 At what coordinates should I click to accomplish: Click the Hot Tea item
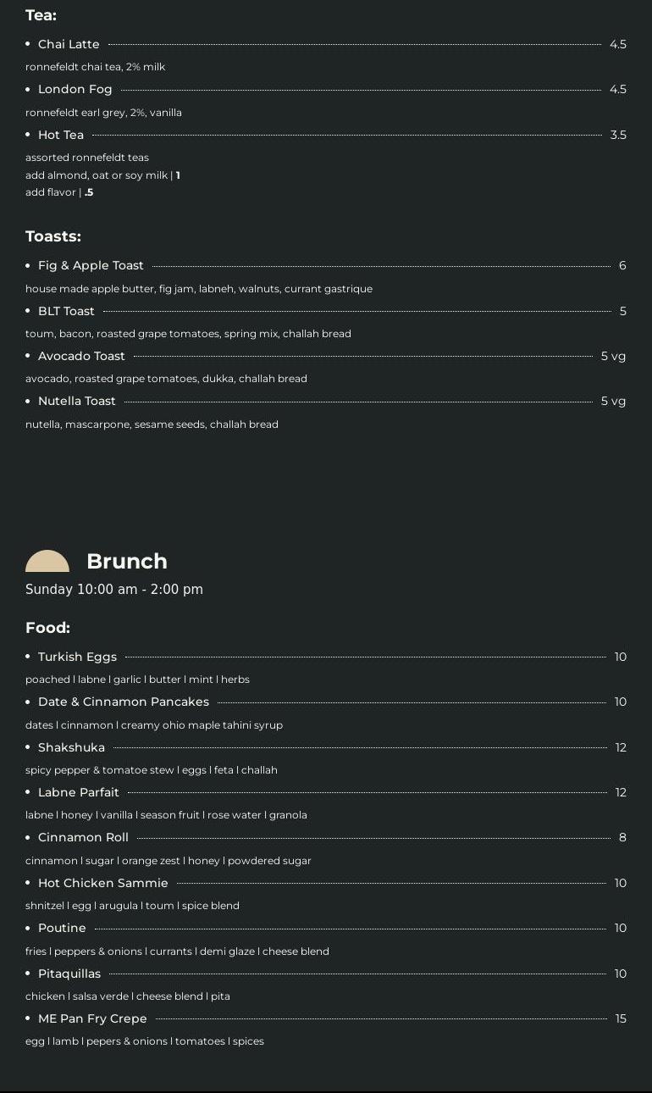(x=61, y=135)
